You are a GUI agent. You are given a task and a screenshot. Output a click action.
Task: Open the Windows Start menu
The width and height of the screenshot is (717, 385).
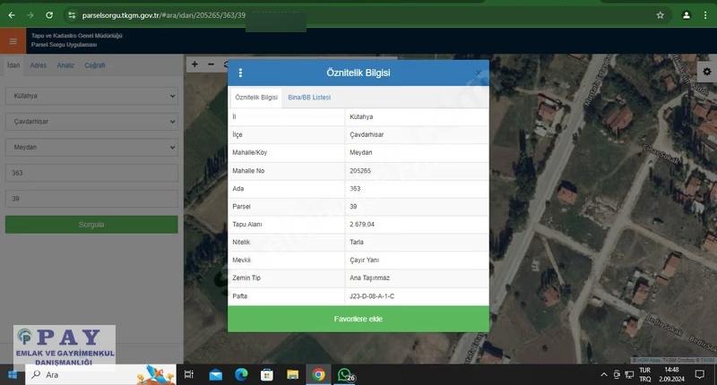13,374
